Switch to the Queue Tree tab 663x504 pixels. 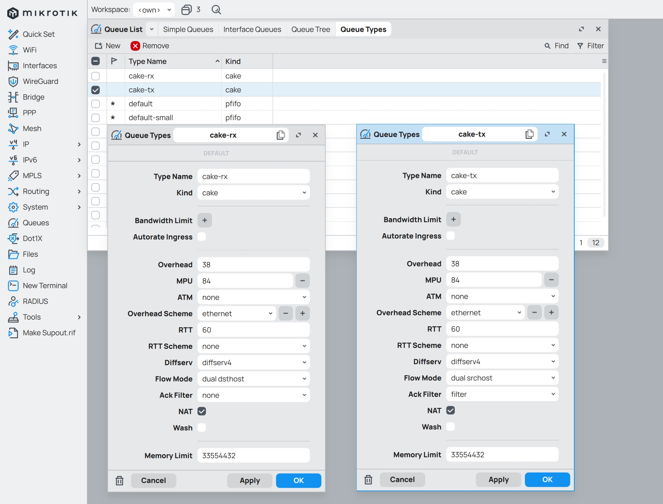[x=310, y=29]
